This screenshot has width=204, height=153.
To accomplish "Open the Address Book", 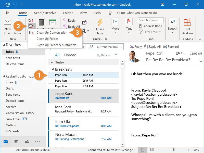I will pyautogui.click(x=151, y=26).
